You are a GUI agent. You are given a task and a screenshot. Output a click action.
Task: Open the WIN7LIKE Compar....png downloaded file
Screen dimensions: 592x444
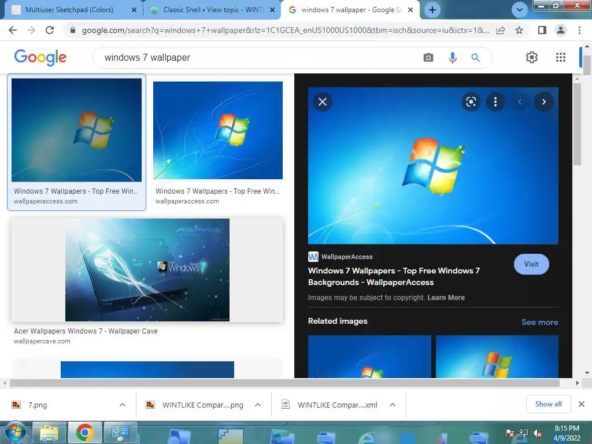pyautogui.click(x=196, y=405)
